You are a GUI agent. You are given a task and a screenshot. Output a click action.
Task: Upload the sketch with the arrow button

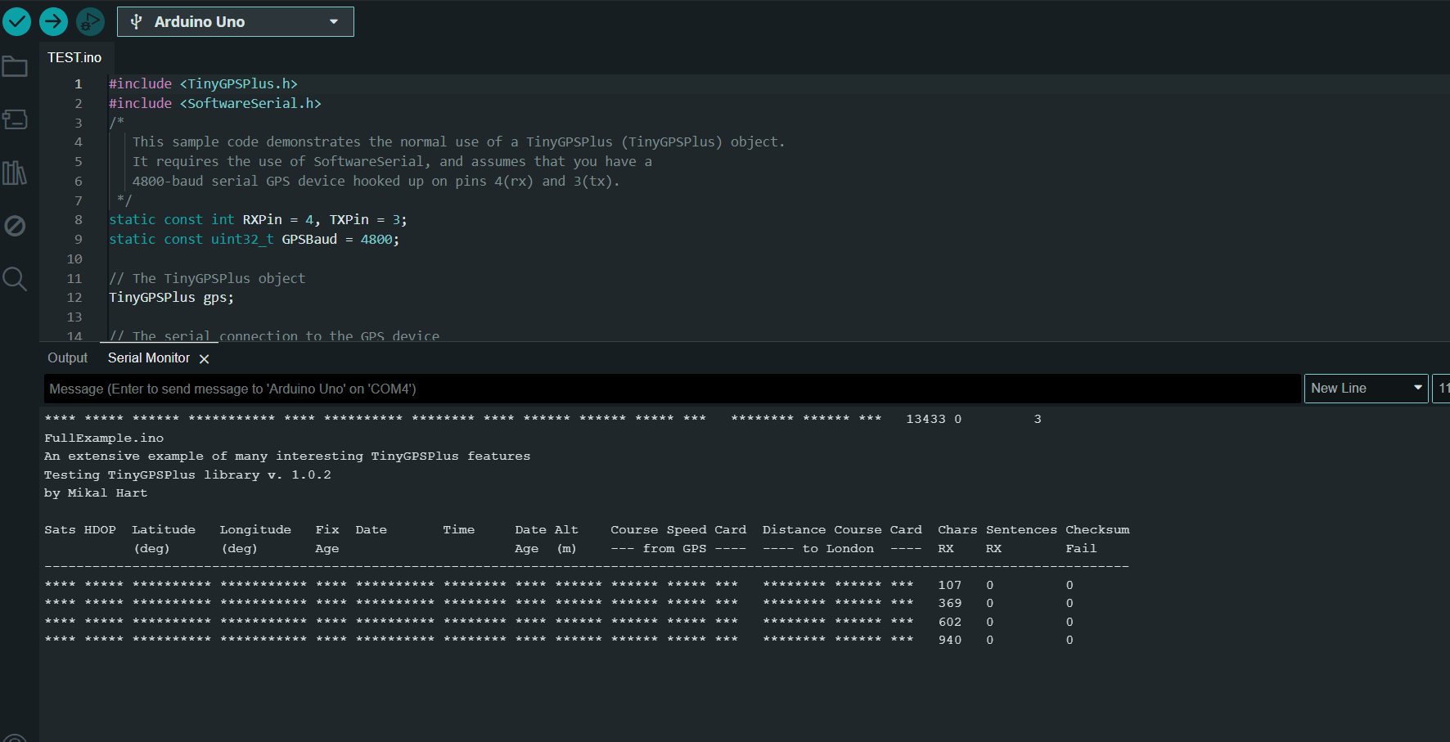pyautogui.click(x=54, y=21)
